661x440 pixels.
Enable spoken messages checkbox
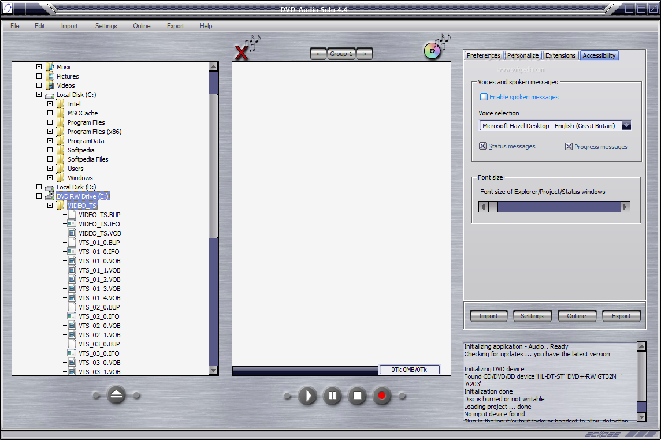(484, 97)
